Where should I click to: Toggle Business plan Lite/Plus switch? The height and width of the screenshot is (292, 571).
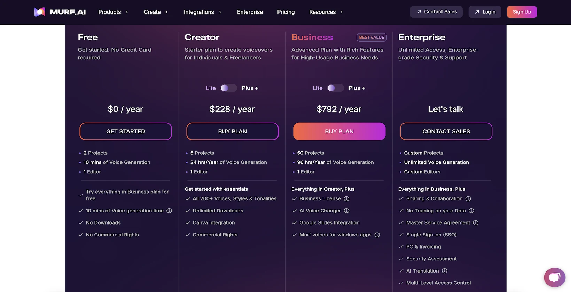[x=336, y=88]
